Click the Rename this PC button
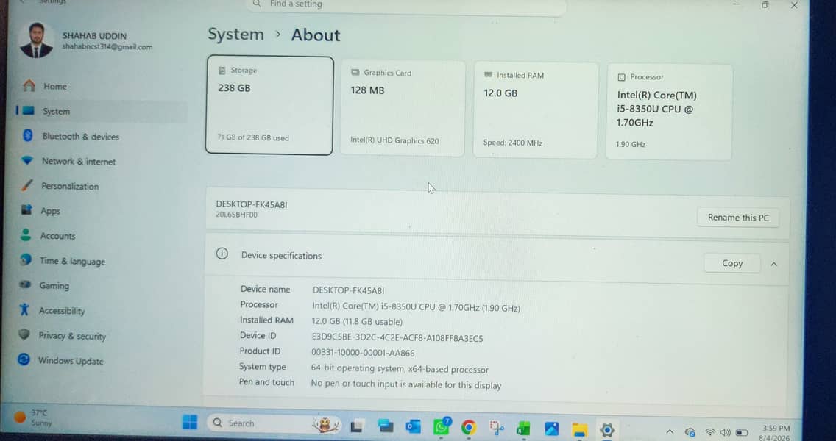Image resolution: width=836 pixels, height=441 pixels. (738, 218)
